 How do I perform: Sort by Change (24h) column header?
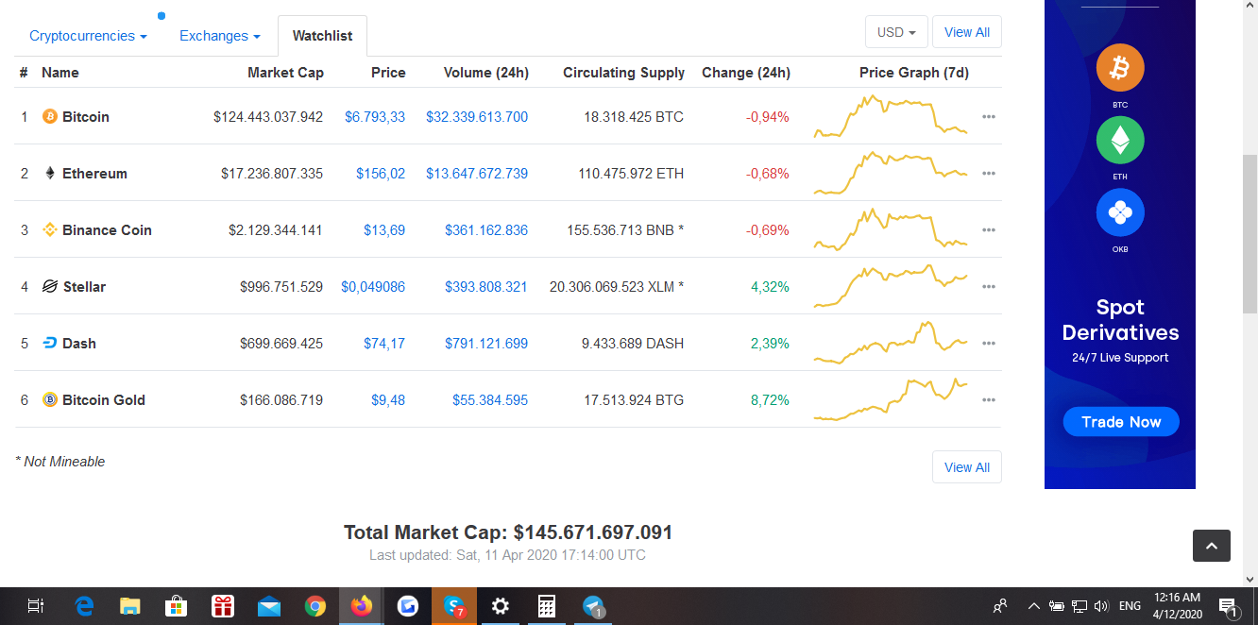click(746, 73)
